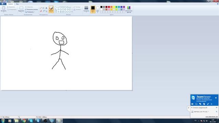
Task: Click the Crop command
Action: pos(29,7)
